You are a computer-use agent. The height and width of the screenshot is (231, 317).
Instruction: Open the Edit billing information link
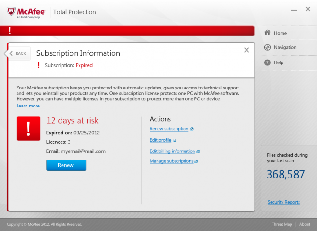tap(172, 151)
